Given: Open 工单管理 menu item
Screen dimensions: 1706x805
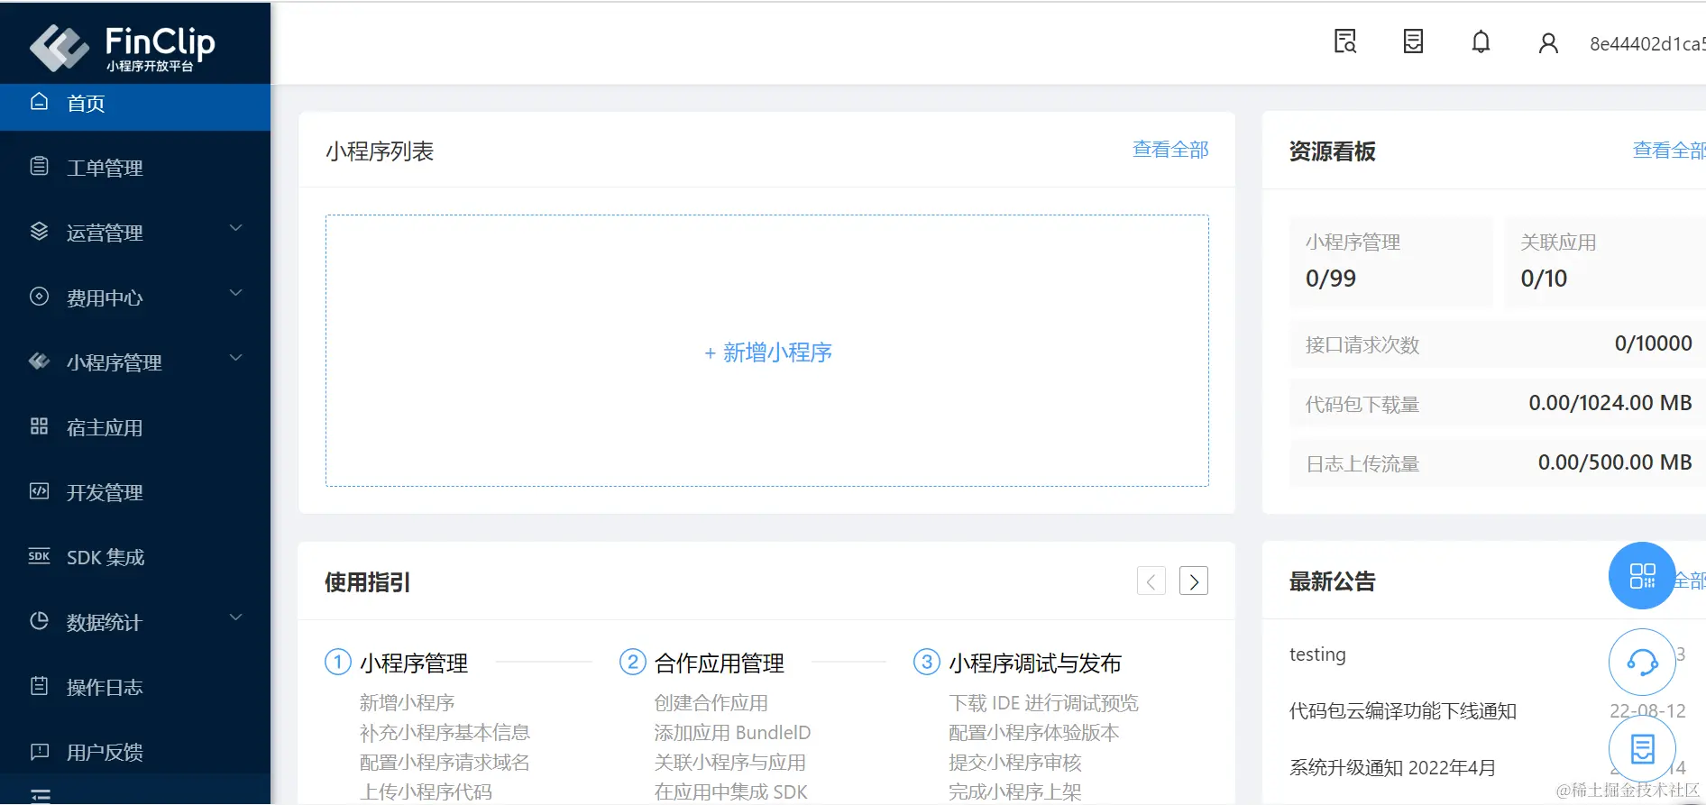Looking at the screenshot, I should coord(135,168).
